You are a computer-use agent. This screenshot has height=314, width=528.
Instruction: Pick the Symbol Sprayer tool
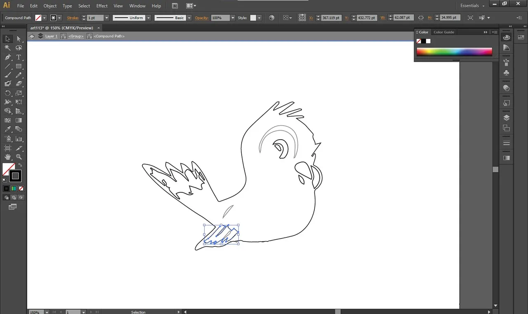pyautogui.click(x=7, y=139)
